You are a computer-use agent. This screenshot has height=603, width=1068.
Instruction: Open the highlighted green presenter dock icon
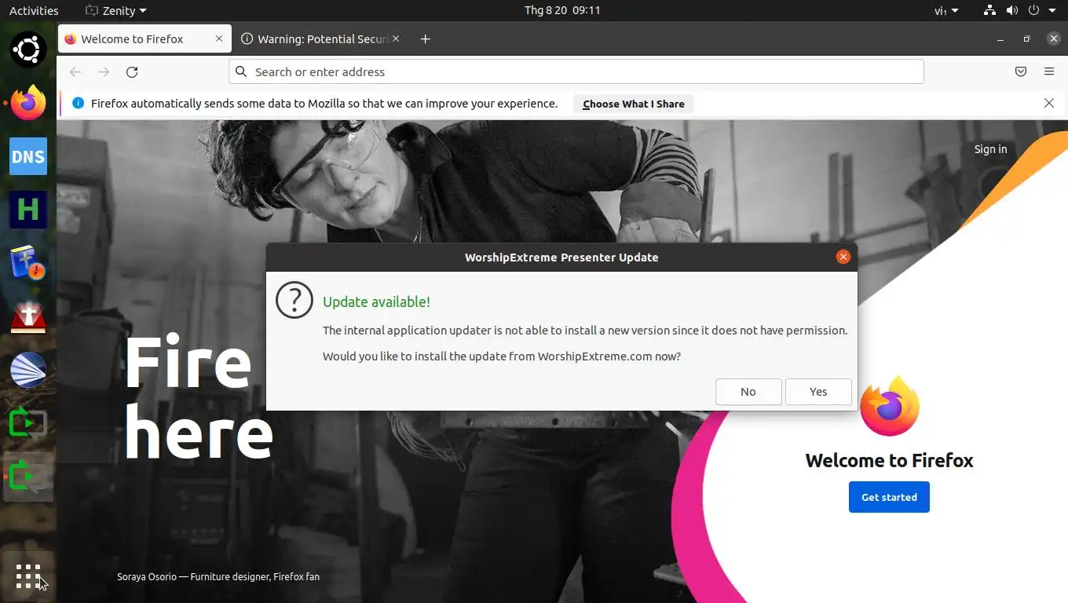[x=28, y=477]
